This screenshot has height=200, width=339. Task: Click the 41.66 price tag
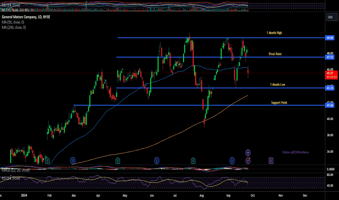[330, 105]
